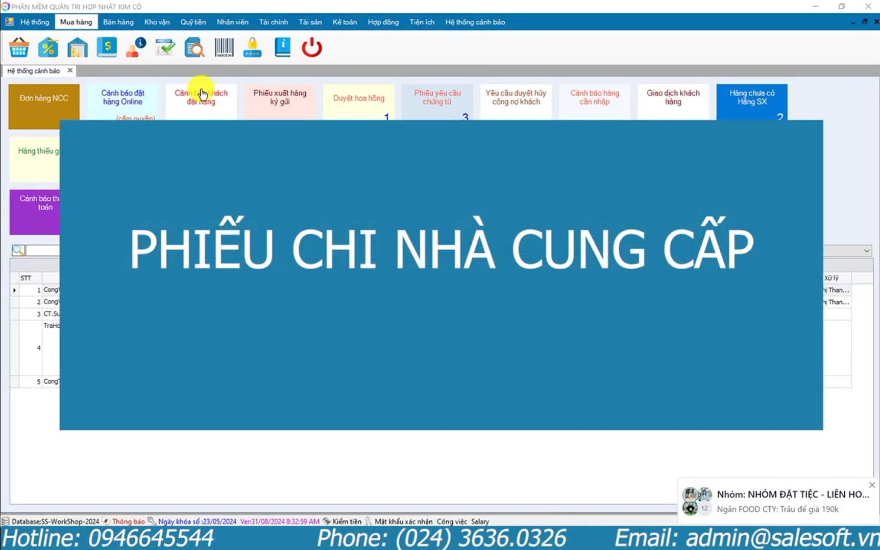Open the Nhân viên menu
Screen dimensions: 880x550
232,22
